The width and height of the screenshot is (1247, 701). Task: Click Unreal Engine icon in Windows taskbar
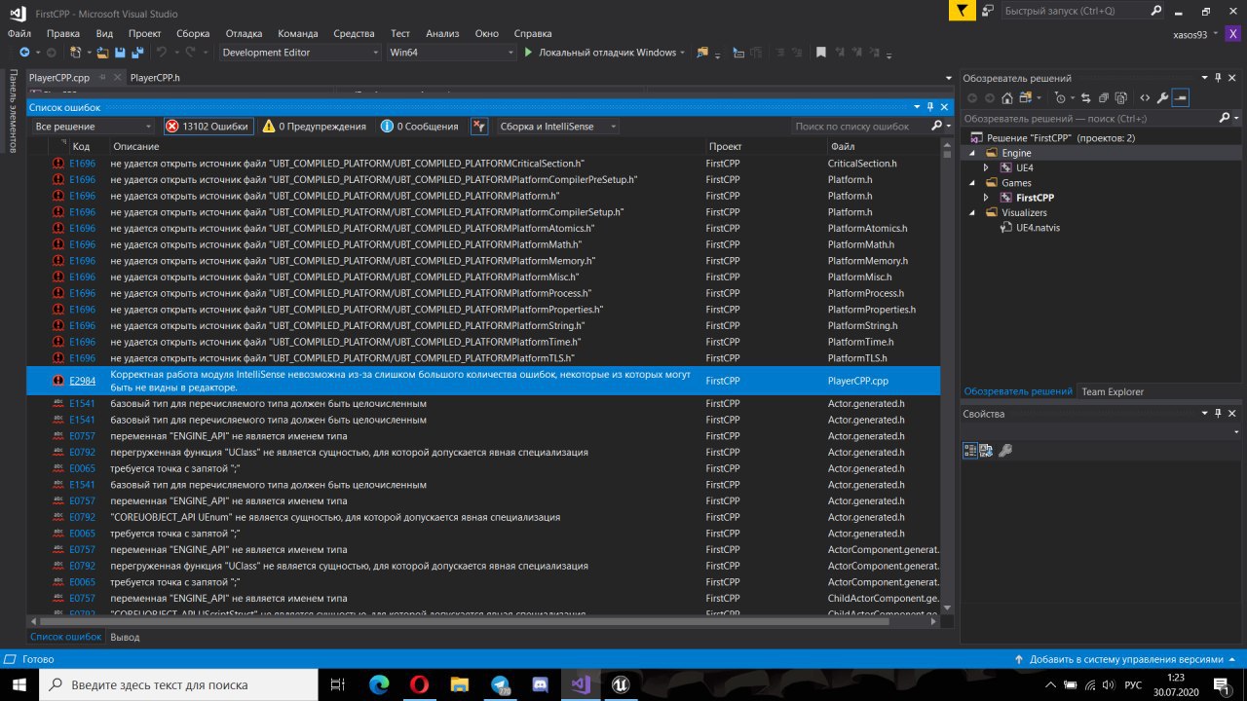tap(619, 684)
